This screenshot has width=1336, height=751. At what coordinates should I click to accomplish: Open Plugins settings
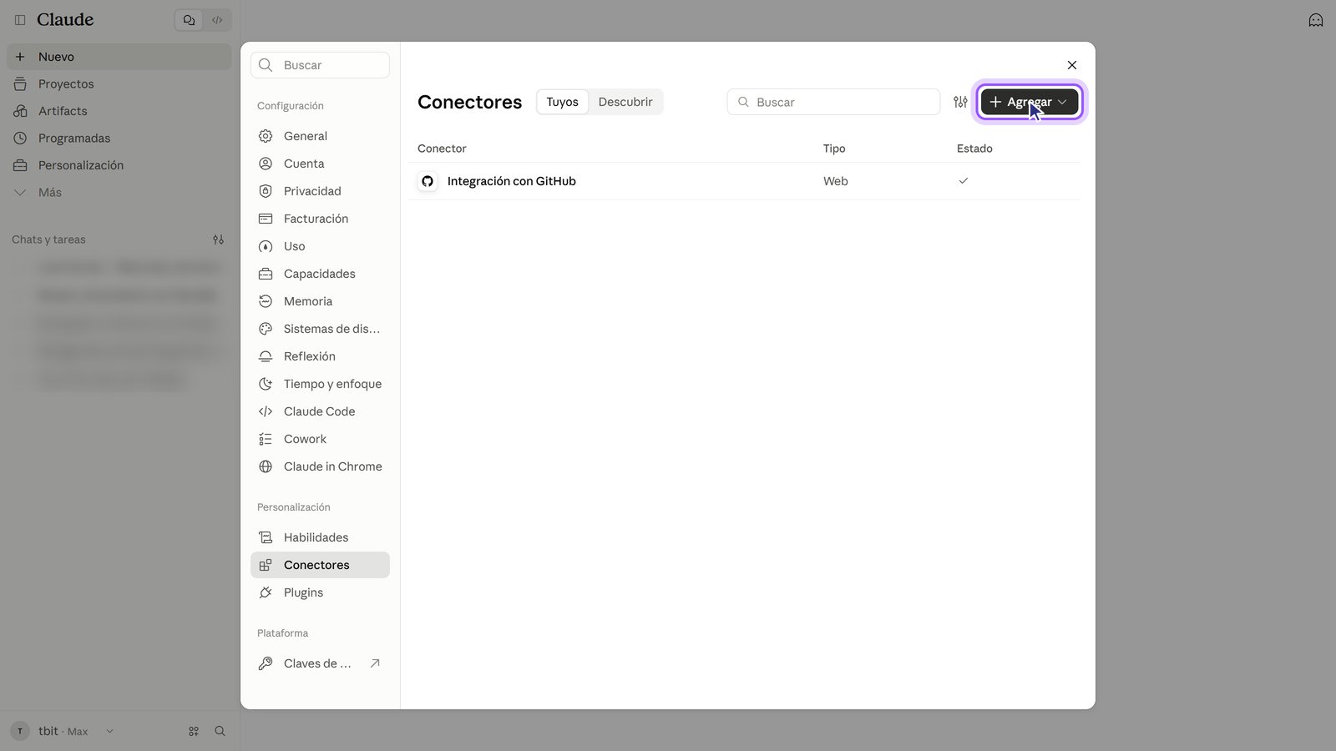click(320, 592)
